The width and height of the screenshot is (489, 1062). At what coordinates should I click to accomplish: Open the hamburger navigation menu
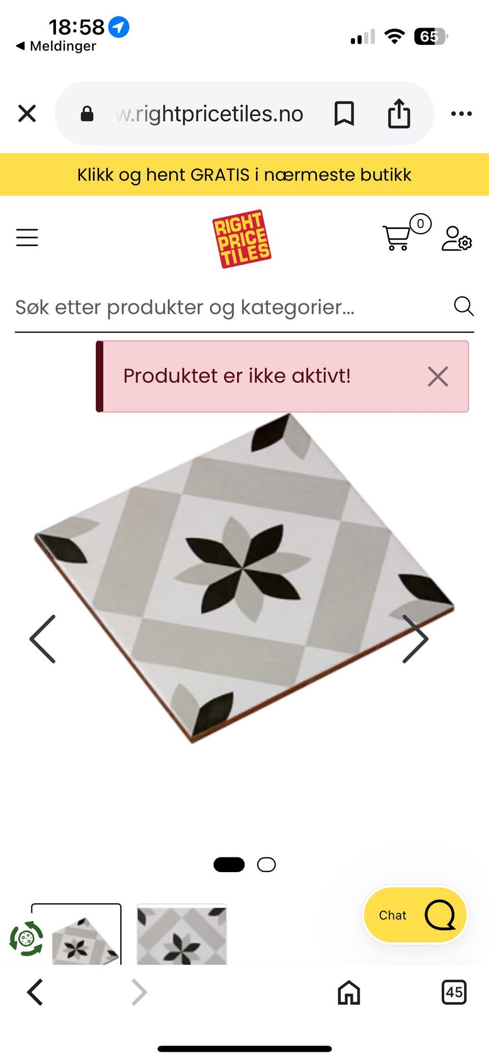pyautogui.click(x=27, y=238)
